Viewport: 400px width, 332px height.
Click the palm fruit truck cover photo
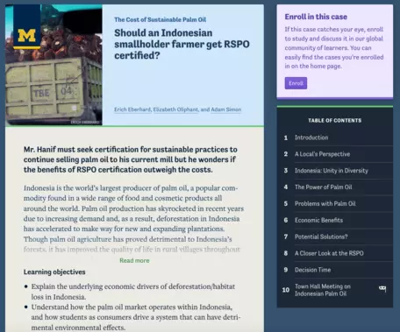coord(54,65)
